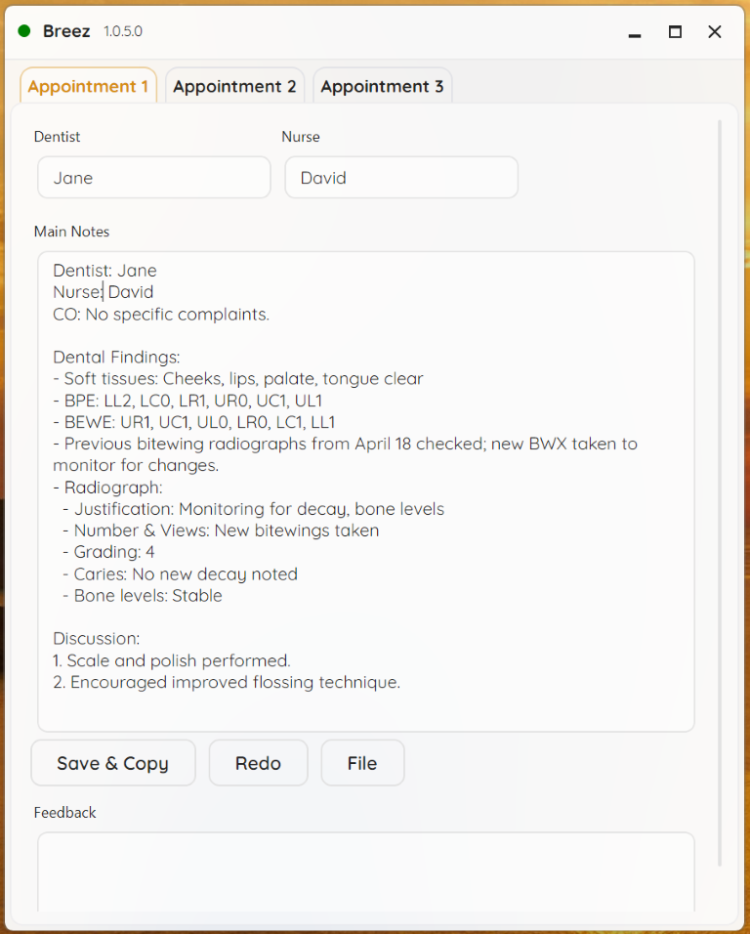Click the 'CO: No specific complaints.' line
Image resolution: width=750 pixels, height=934 pixels.
(x=161, y=314)
